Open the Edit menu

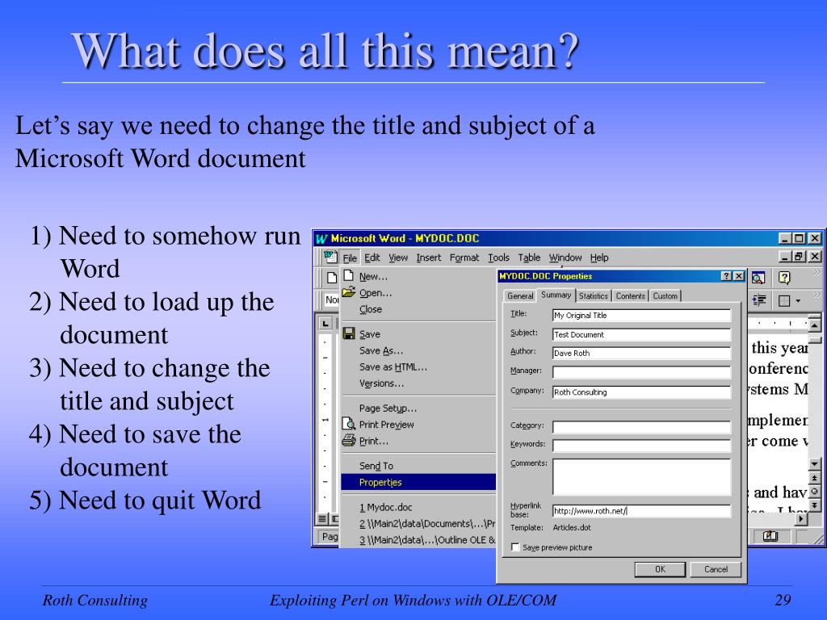pyautogui.click(x=372, y=258)
